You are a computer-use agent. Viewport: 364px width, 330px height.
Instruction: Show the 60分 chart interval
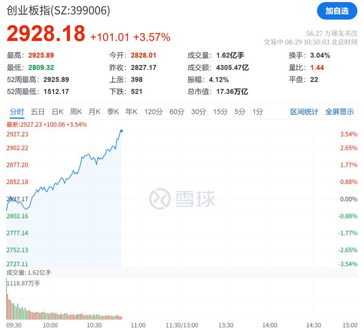[x=177, y=112]
